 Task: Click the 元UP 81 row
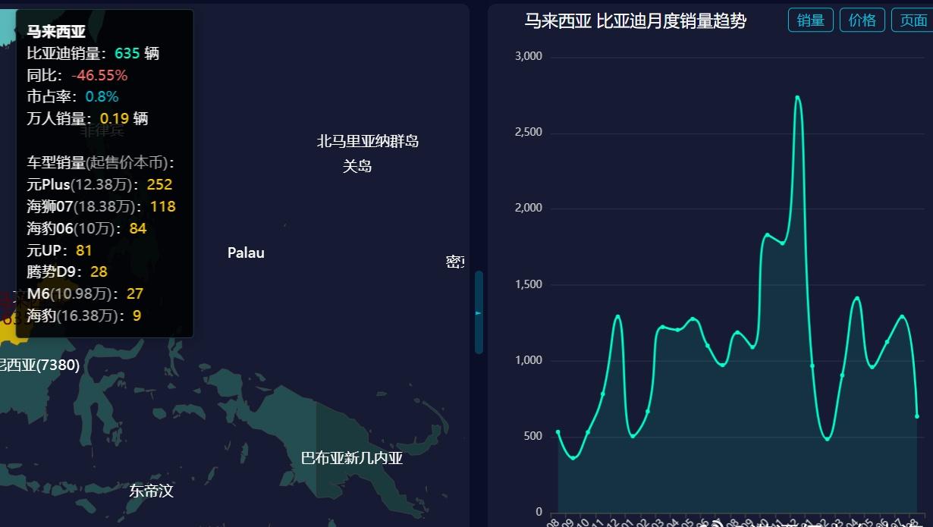pos(59,250)
